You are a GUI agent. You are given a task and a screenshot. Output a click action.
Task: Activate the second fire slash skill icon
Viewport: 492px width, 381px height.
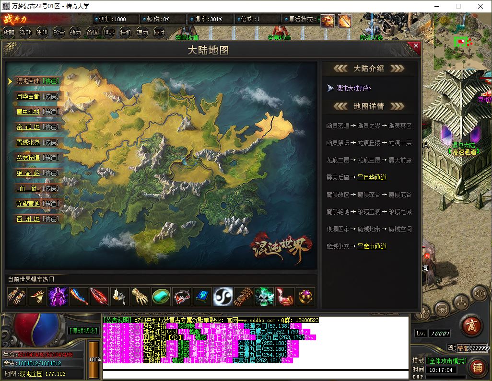pyautogui.click(x=344, y=21)
